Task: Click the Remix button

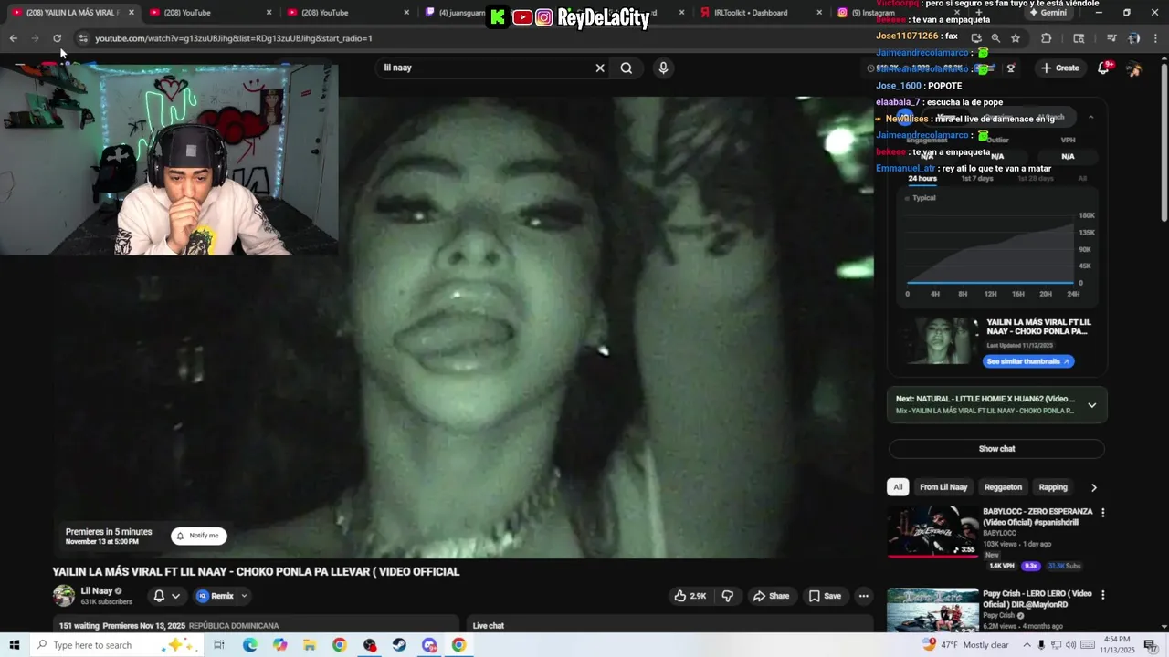Action: tap(216, 596)
